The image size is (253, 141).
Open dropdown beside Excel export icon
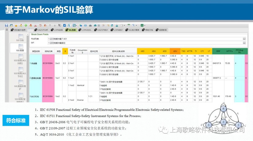145,25
